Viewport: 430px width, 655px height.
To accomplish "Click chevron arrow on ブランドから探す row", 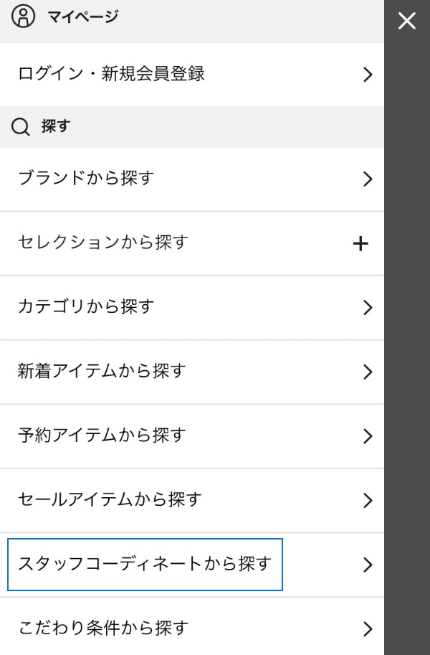I will (368, 179).
